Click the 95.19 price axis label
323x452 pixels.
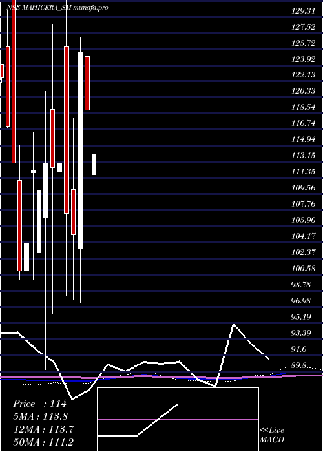[300, 317]
